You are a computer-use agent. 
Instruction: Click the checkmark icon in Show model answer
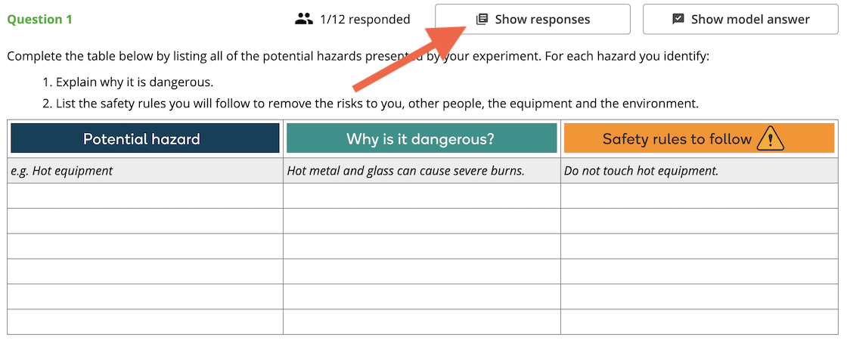pyautogui.click(x=678, y=20)
